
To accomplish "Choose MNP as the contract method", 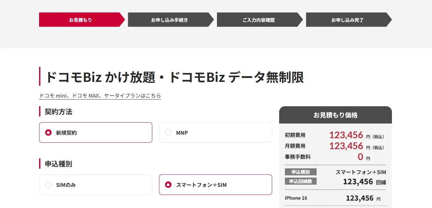I will tap(168, 132).
